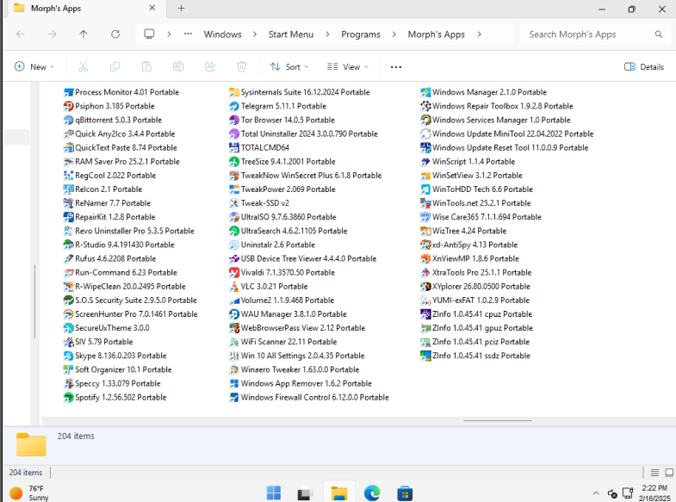Click the Skype 8.136.0.203 Portable icon
The height and width of the screenshot is (502, 676).
[x=68, y=356]
